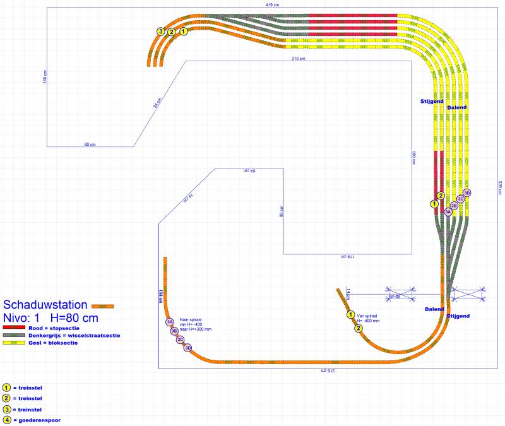Click marker 1 next to 'Van spiraal' note
Screen dimensions: 505x426
350,314
